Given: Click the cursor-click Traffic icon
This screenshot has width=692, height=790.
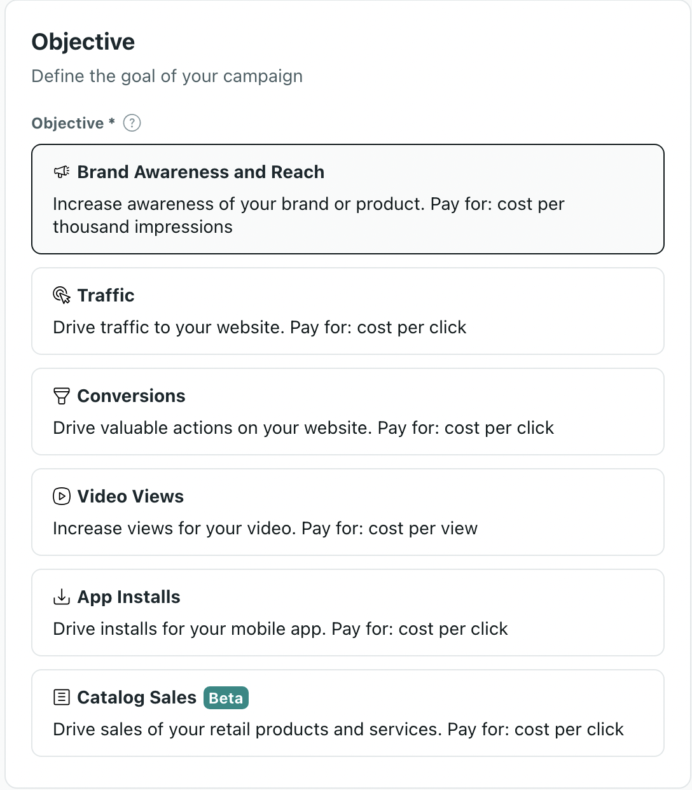Looking at the screenshot, I should click(62, 295).
